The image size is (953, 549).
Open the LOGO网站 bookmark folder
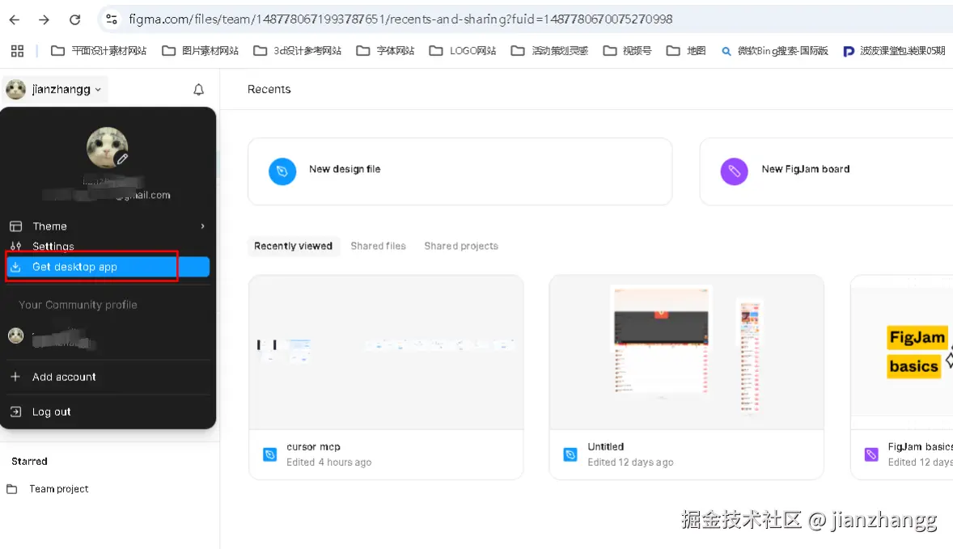point(463,51)
